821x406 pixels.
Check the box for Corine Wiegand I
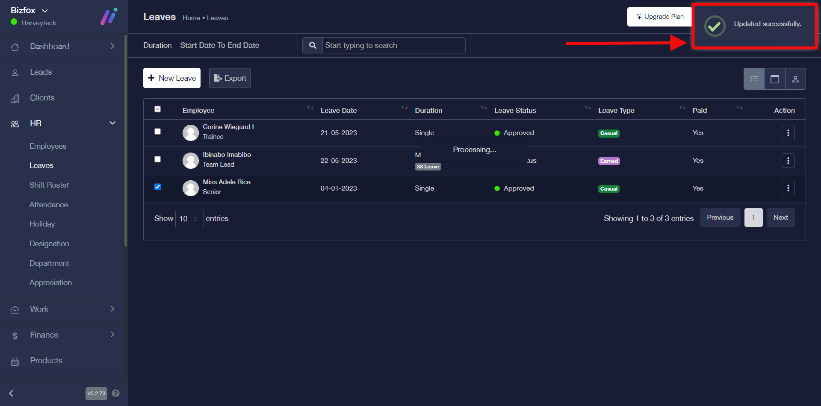click(x=157, y=132)
